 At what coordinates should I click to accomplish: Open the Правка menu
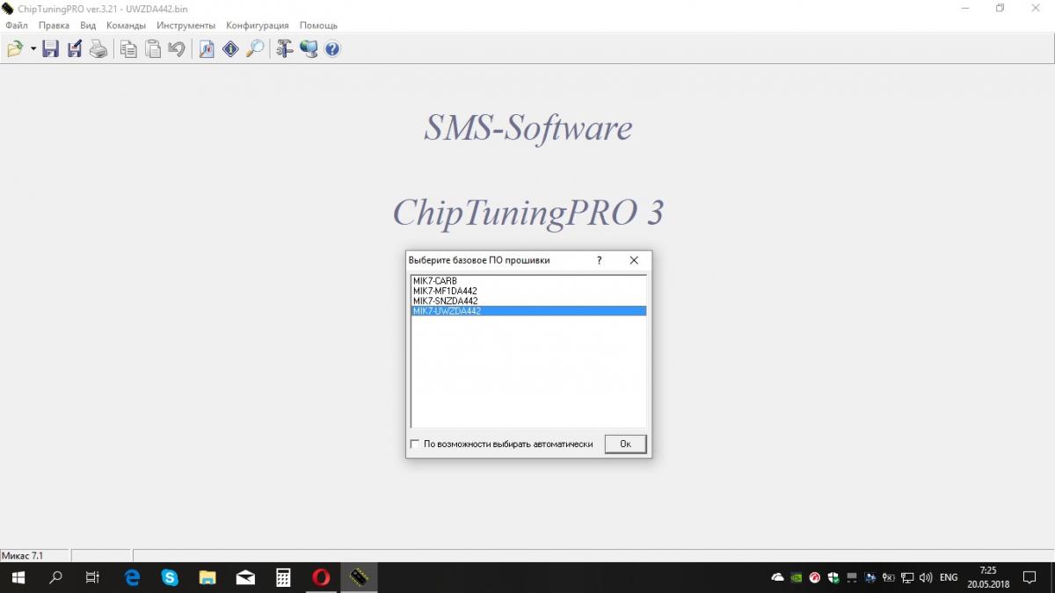click(x=54, y=25)
